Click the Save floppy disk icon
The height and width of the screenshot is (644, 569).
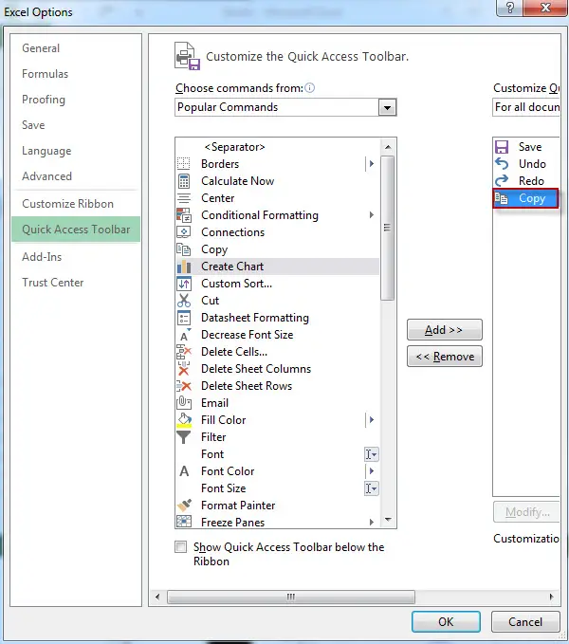click(x=502, y=147)
